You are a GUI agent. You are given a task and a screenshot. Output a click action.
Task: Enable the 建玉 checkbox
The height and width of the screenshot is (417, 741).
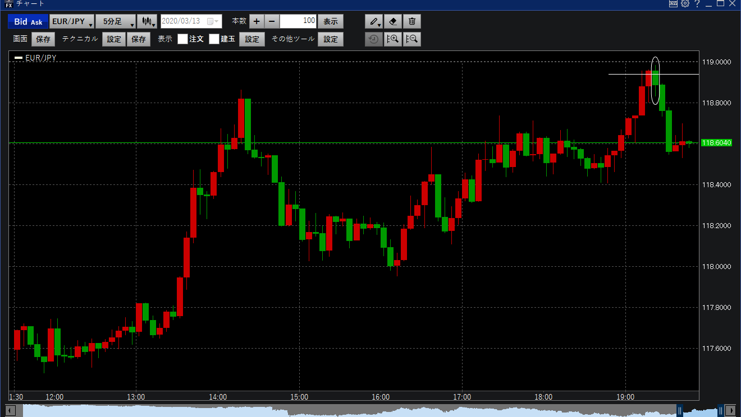tap(214, 39)
